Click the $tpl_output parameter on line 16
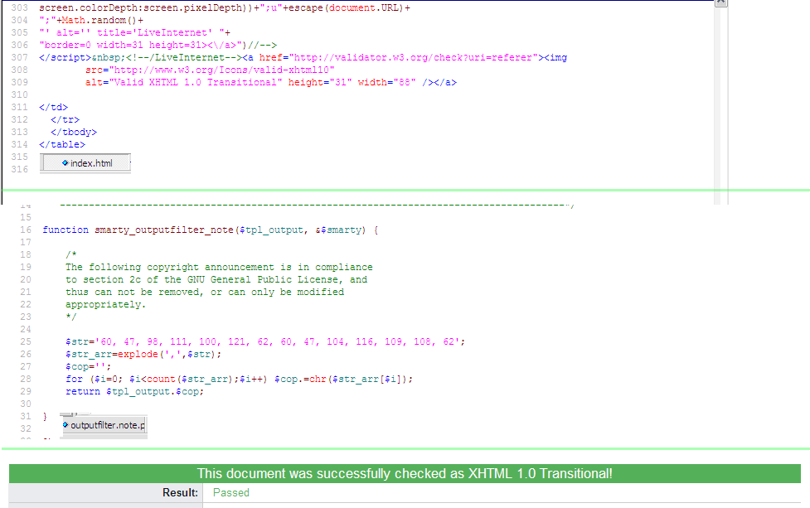Screen dimensions: 810x508 pyautogui.click(x=271, y=230)
